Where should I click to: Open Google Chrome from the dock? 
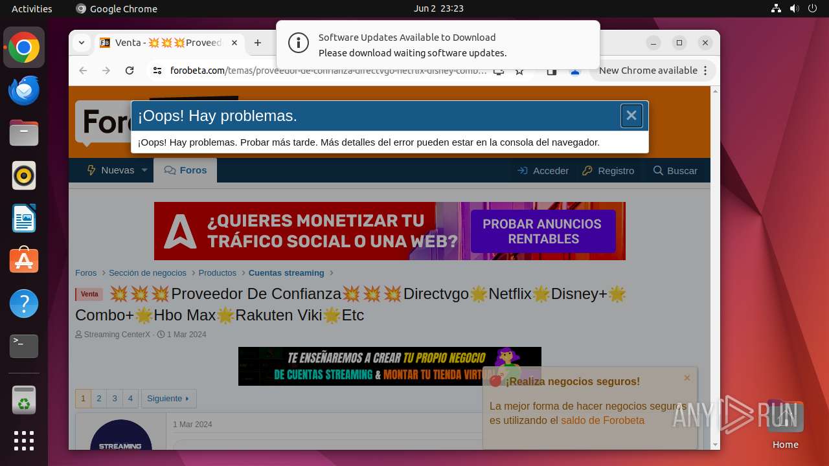[24, 47]
